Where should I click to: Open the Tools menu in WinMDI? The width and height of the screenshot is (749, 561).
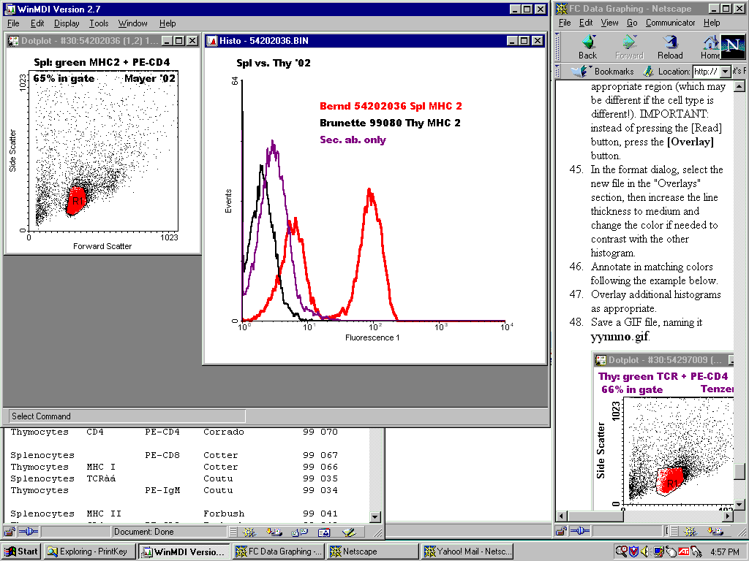click(x=99, y=23)
